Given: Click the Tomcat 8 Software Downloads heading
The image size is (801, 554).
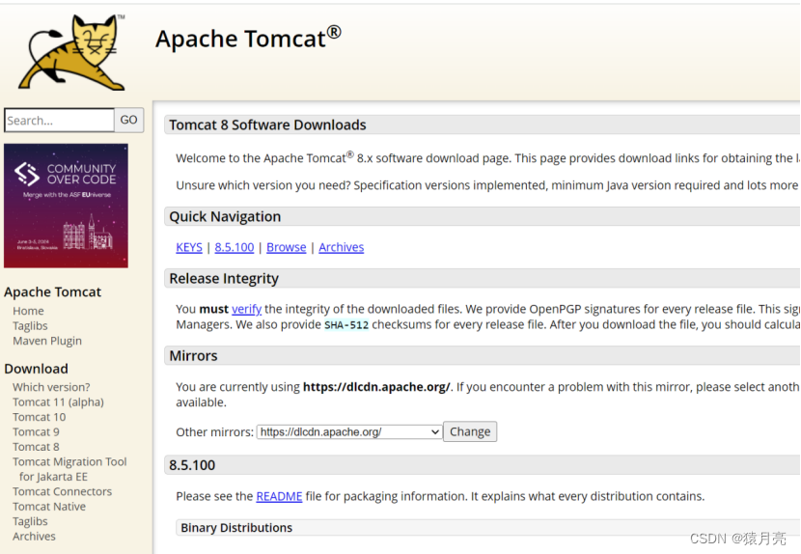Looking at the screenshot, I should tap(267, 125).
